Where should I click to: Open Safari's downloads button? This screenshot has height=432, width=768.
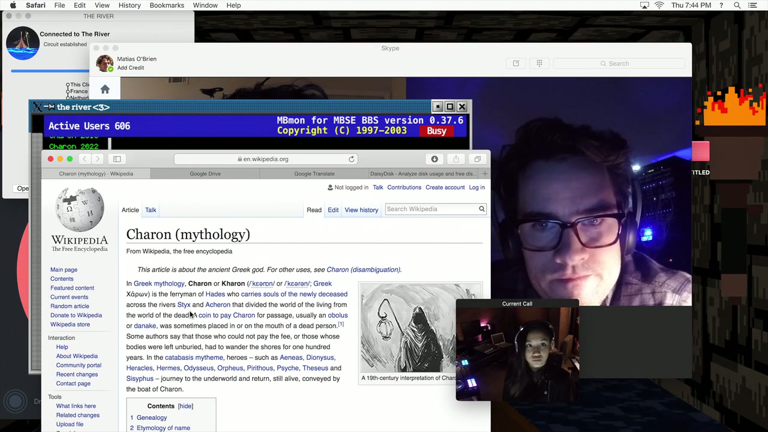click(434, 159)
